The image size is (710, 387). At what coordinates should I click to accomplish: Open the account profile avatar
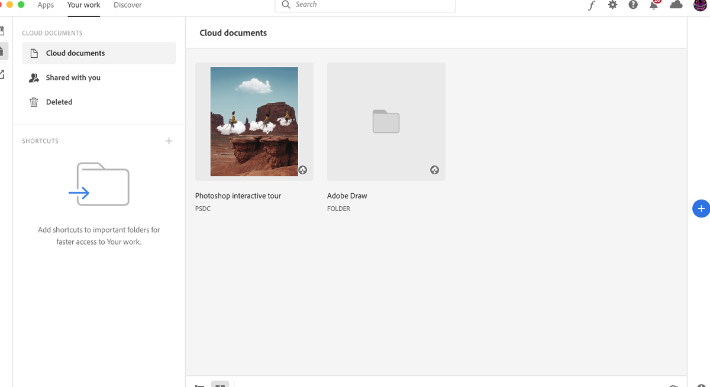click(700, 5)
